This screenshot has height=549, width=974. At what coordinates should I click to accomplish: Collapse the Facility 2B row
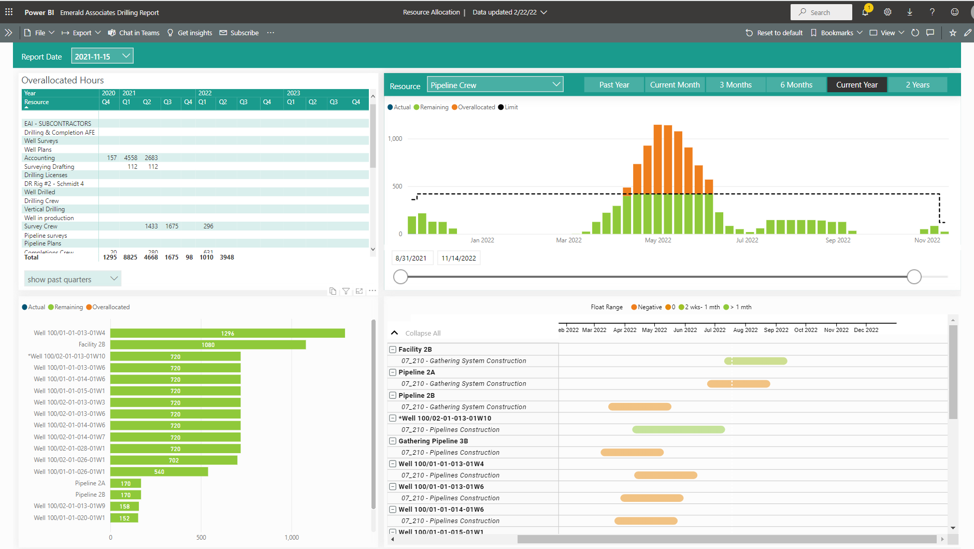(x=393, y=350)
